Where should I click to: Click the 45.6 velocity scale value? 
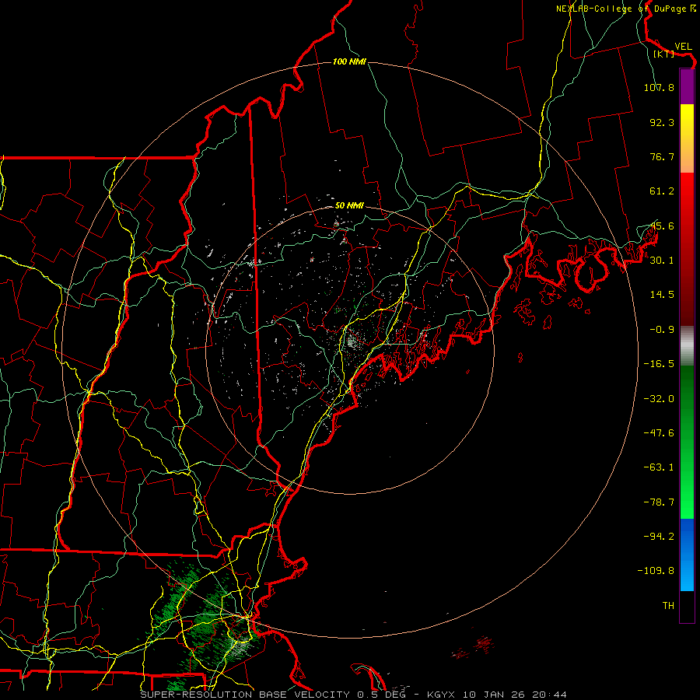tap(662, 226)
